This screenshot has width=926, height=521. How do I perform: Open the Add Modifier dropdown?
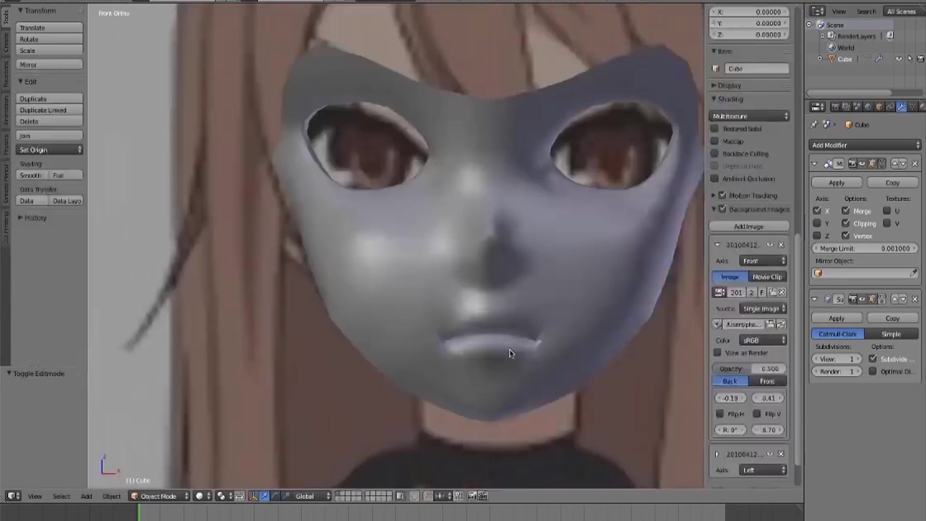coord(865,145)
